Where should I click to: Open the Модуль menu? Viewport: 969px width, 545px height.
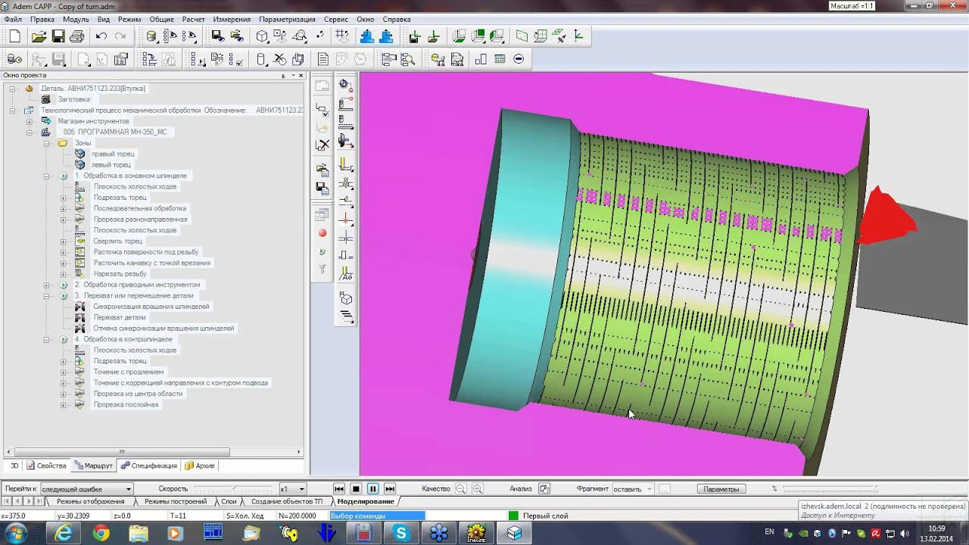coord(76,19)
